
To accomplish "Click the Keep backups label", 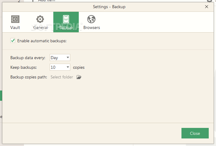I will pyautogui.click(x=24, y=67).
